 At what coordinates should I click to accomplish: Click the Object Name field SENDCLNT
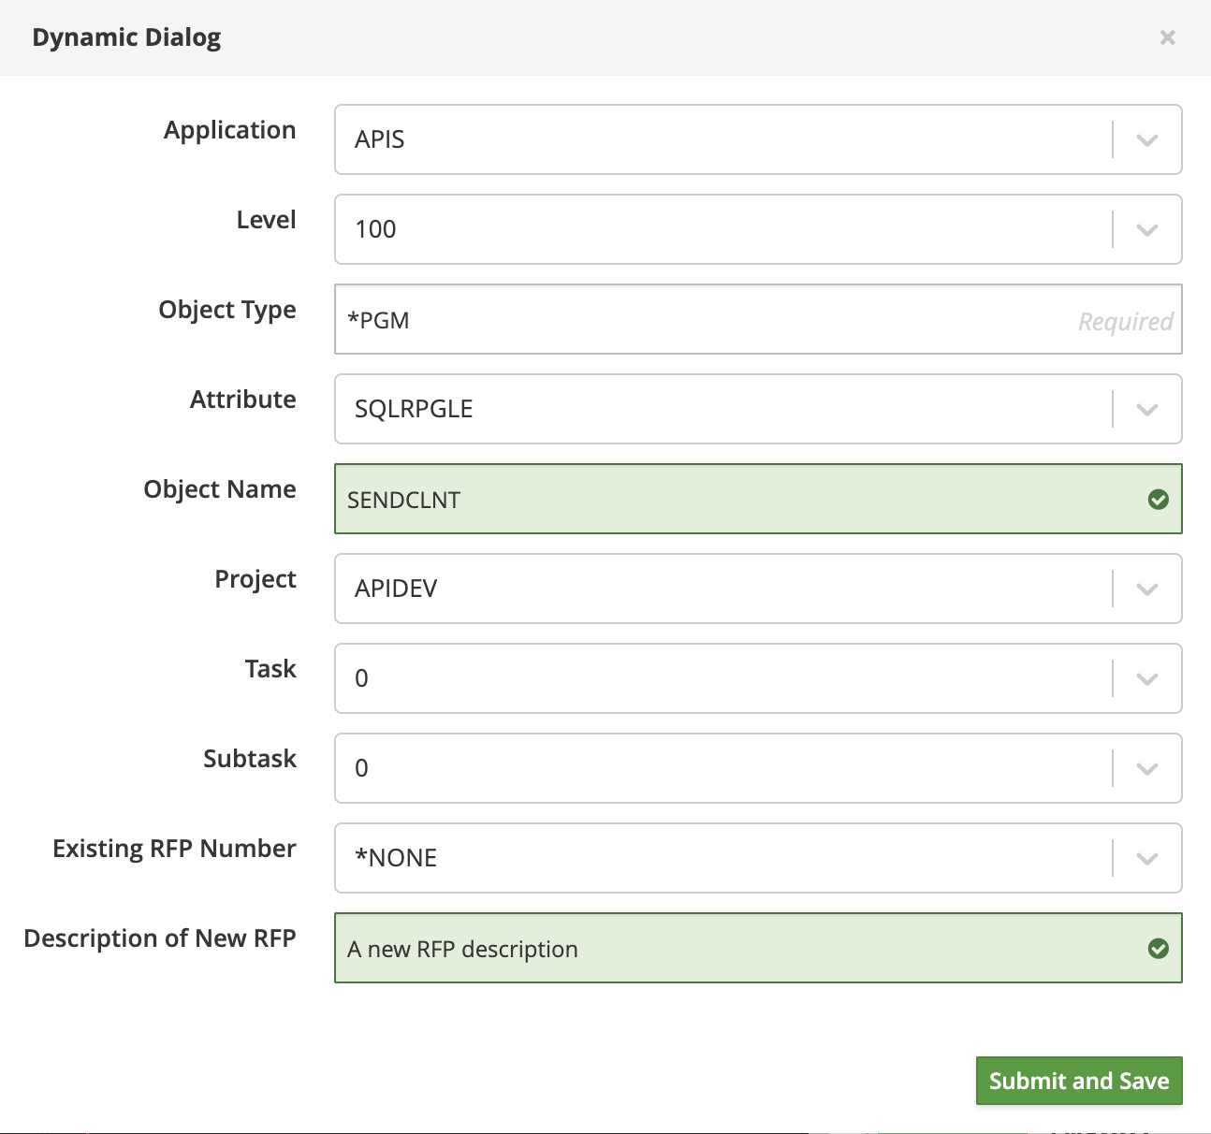tap(758, 499)
